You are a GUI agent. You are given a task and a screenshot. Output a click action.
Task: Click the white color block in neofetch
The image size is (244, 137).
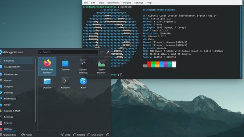tap(174, 64)
